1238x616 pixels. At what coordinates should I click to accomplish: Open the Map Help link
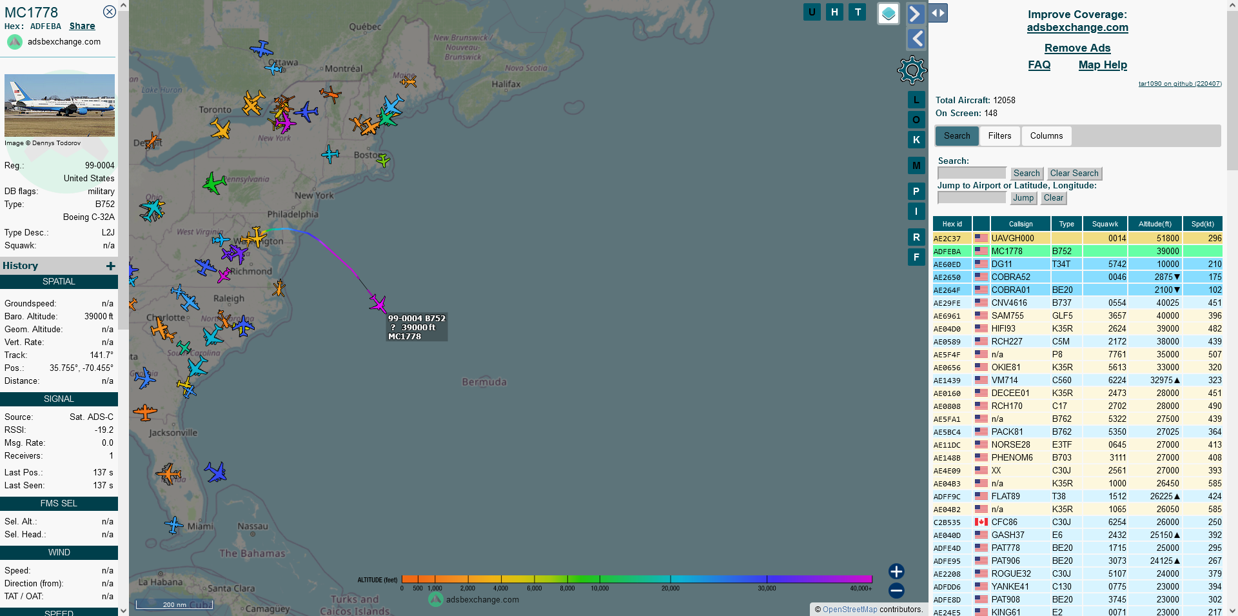pos(1103,65)
